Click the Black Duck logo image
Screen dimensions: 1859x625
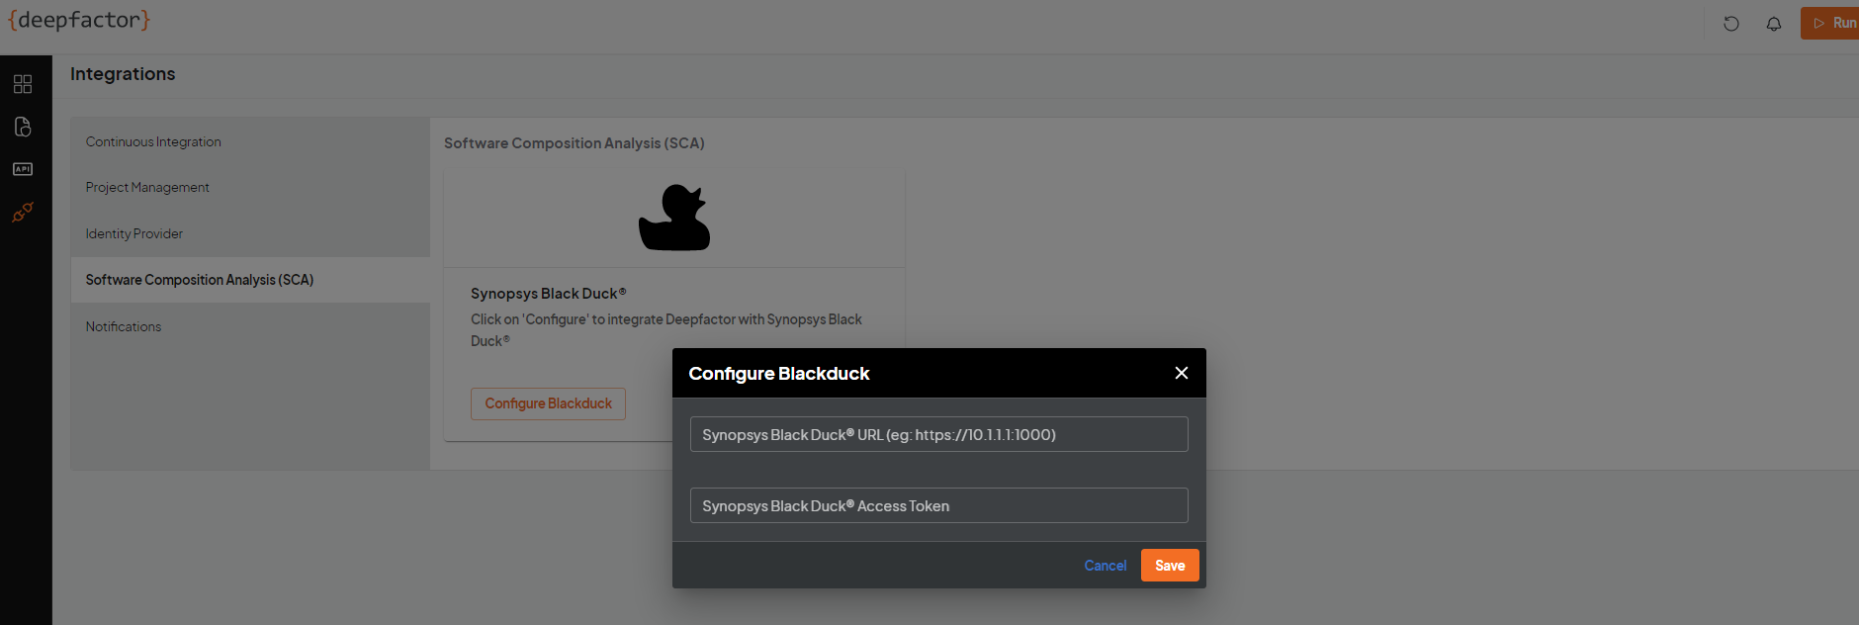674,218
